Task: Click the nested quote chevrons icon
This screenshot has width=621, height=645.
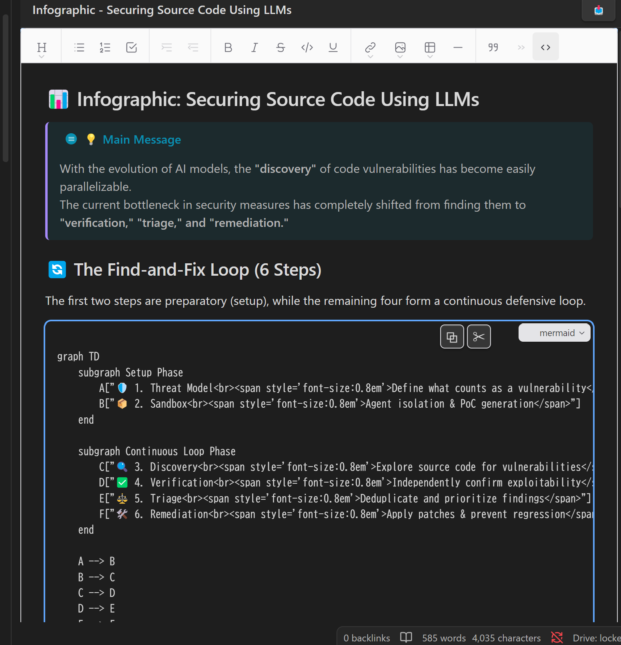Action: click(521, 48)
